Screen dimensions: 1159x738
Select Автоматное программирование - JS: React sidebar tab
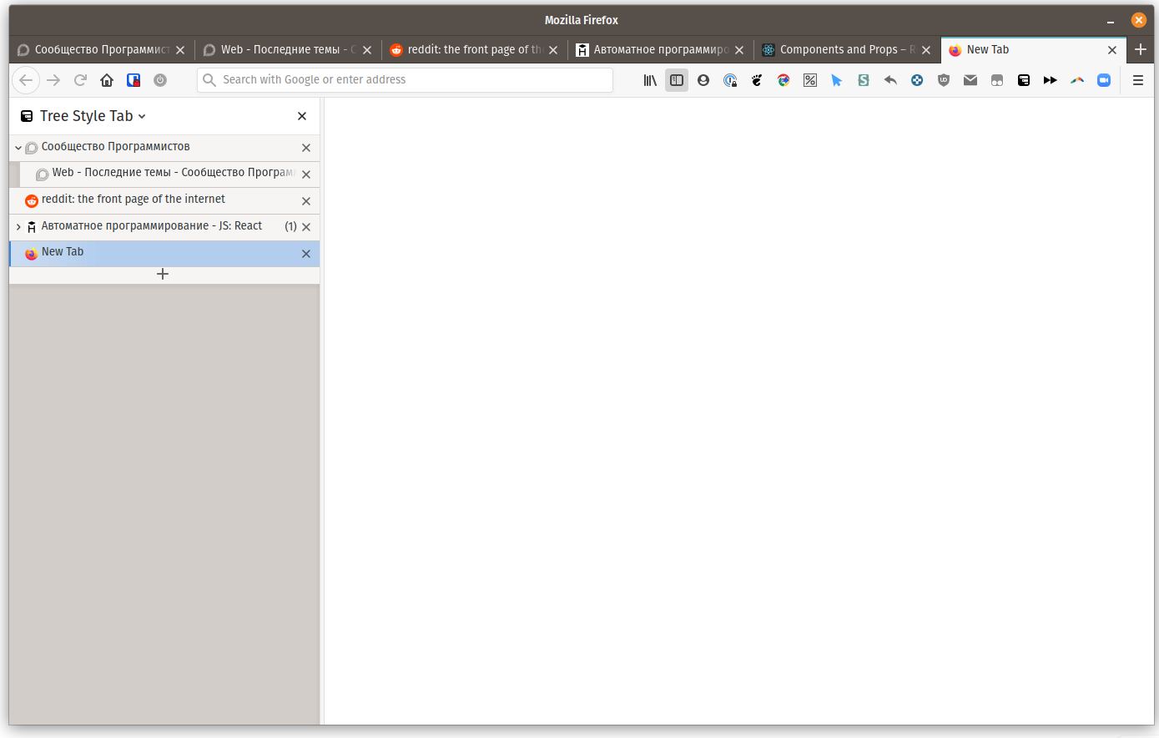(x=164, y=227)
